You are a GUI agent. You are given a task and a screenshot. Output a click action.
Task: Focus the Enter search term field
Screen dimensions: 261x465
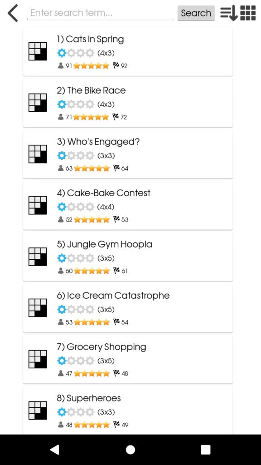tap(101, 13)
